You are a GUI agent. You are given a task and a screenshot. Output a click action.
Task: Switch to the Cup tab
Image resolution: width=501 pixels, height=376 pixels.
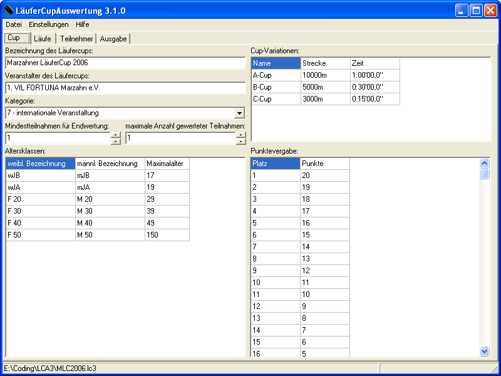click(17, 38)
